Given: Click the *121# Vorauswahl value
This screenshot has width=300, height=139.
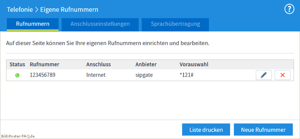Looking at the screenshot, I should (x=186, y=75).
